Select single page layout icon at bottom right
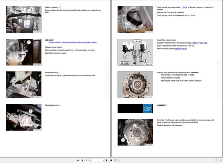Screen dimensions: 223x163 216,160
